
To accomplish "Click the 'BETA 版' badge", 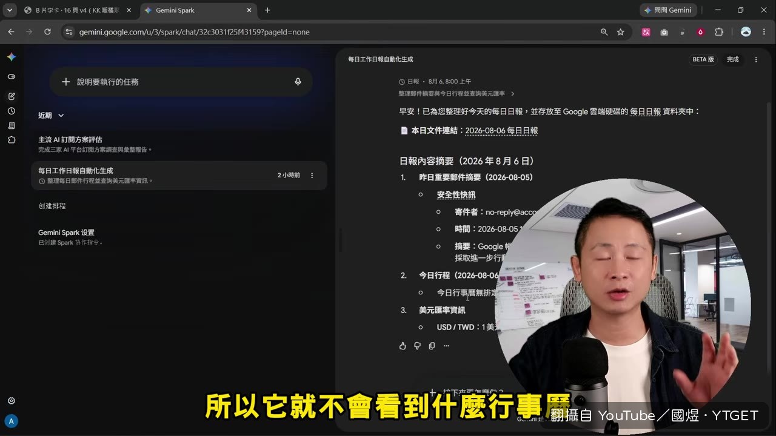I will coord(703,59).
